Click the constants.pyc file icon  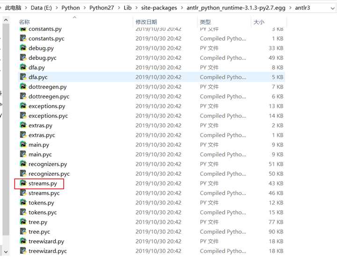23,38
